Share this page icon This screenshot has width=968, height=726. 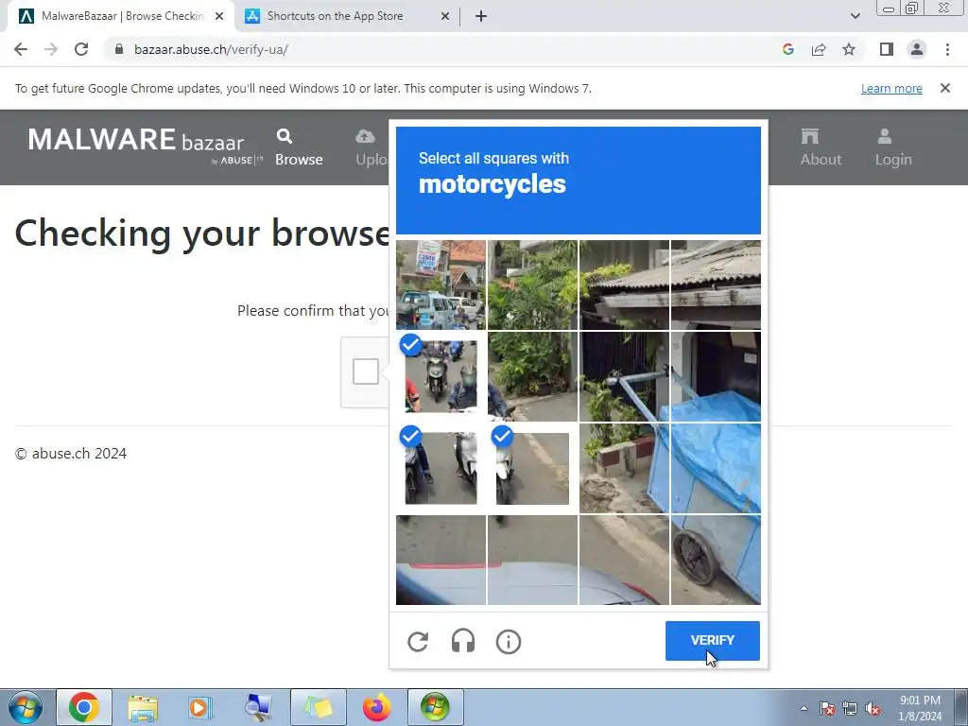pos(819,49)
